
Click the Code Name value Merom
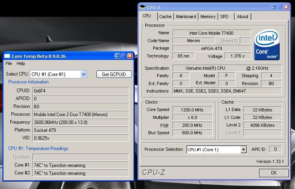(194, 41)
